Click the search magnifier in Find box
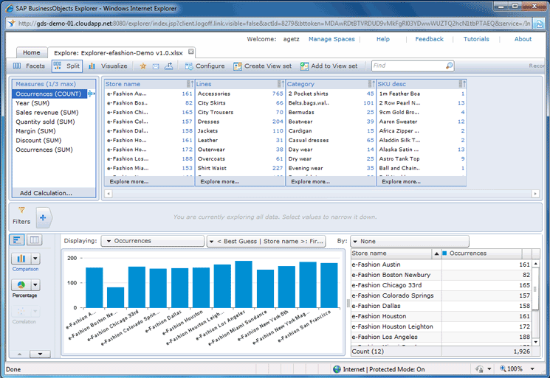550x378 pixels. [x=449, y=66]
